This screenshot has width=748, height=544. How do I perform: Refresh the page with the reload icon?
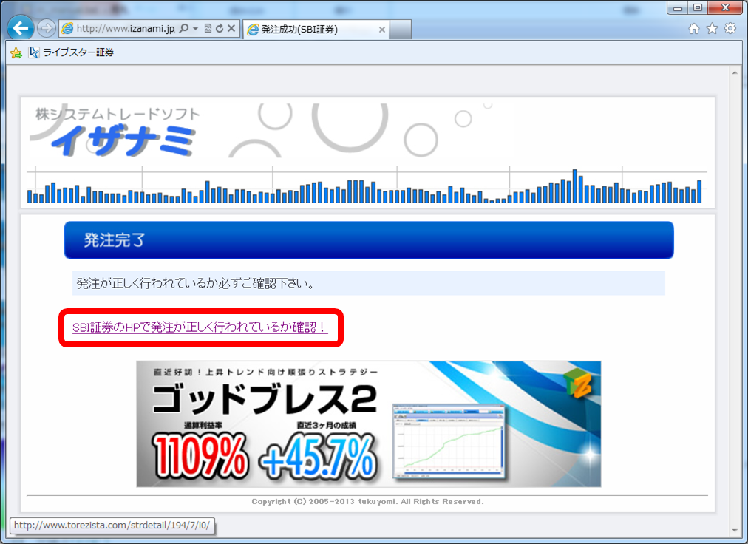tap(220, 29)
